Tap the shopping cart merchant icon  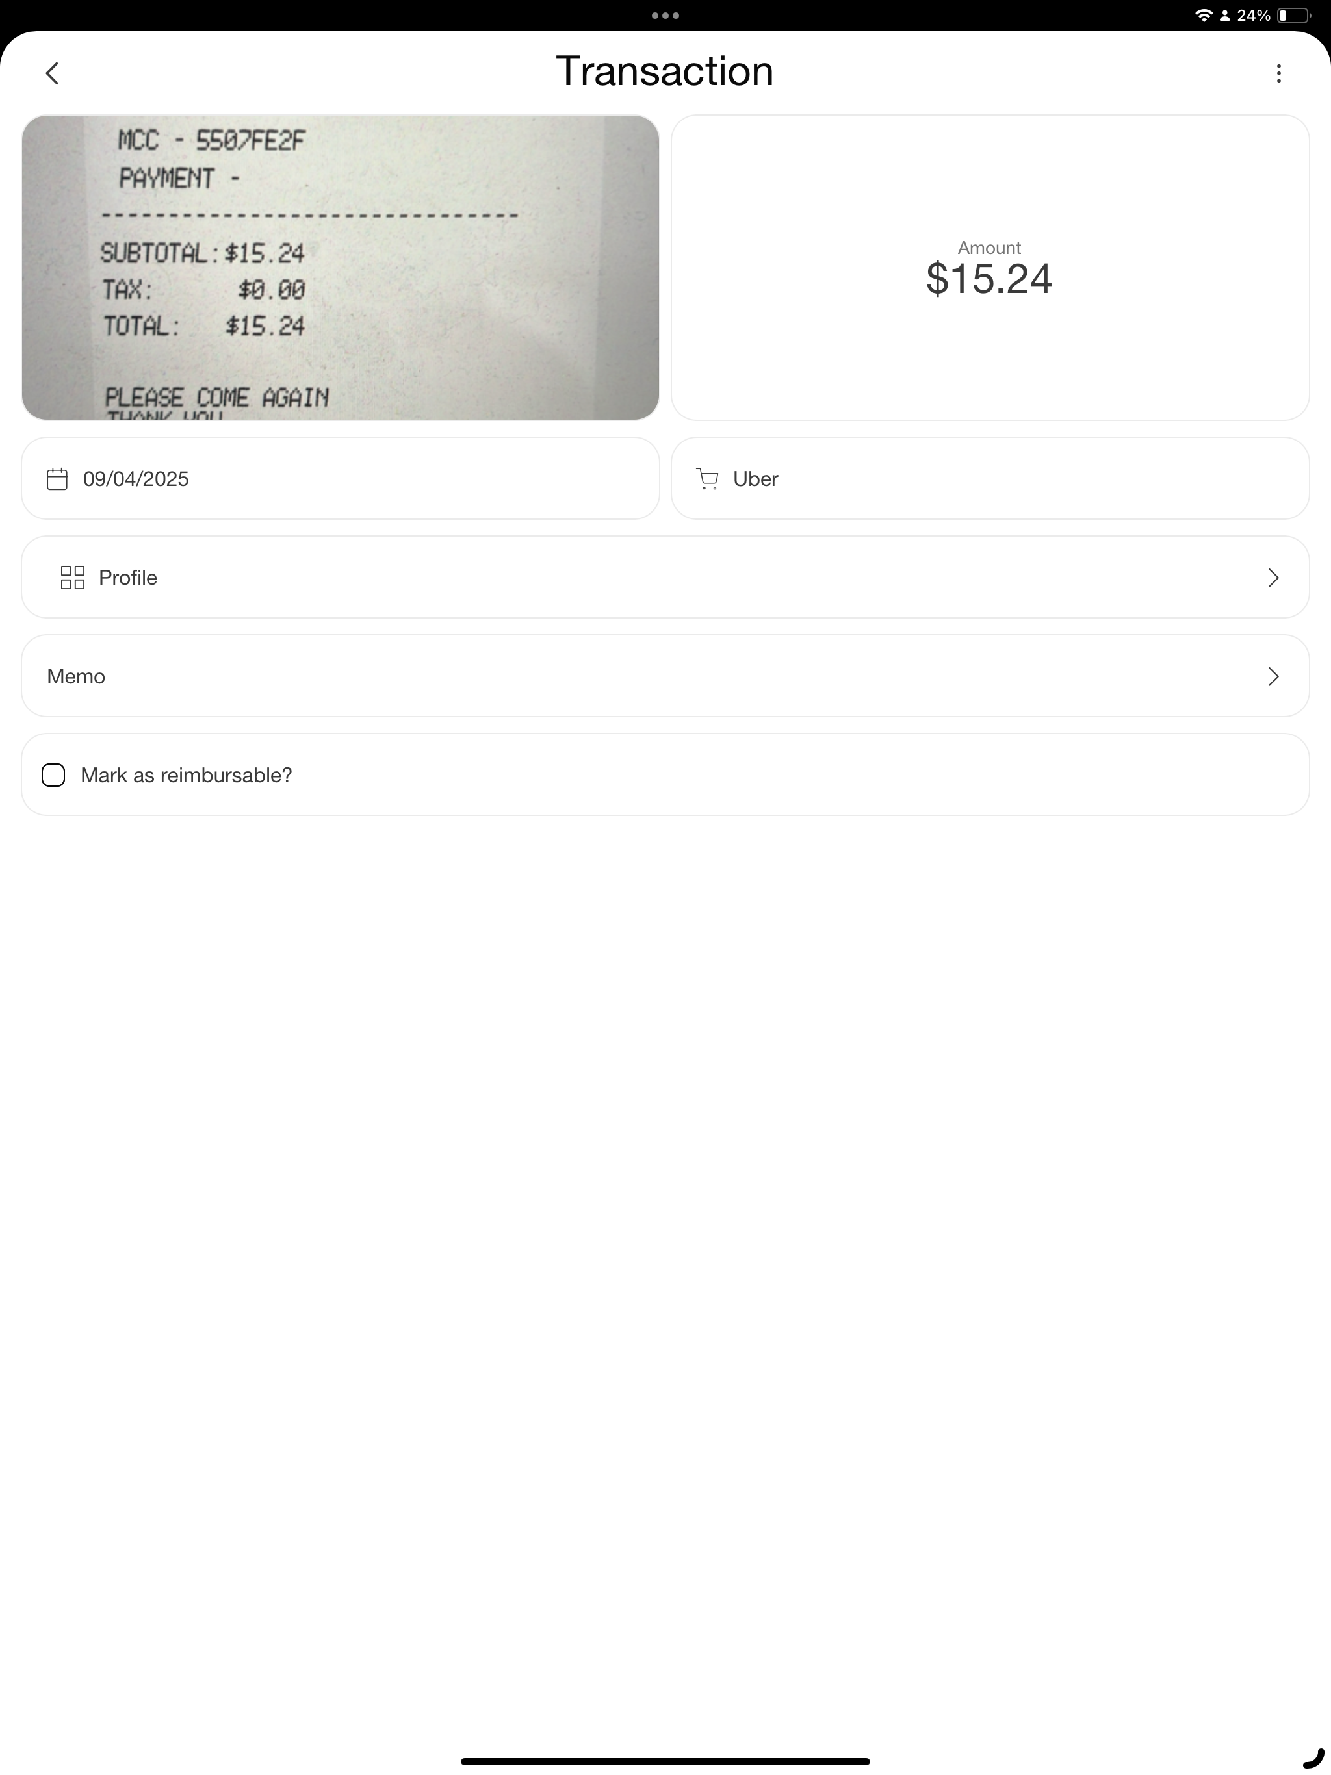point(707,479)
